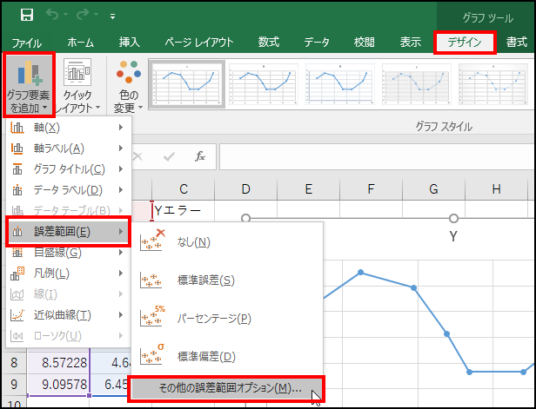This screenshot has width=536, height=409.
Task: Switch to the 数式 tab
Action: [268, 43]
